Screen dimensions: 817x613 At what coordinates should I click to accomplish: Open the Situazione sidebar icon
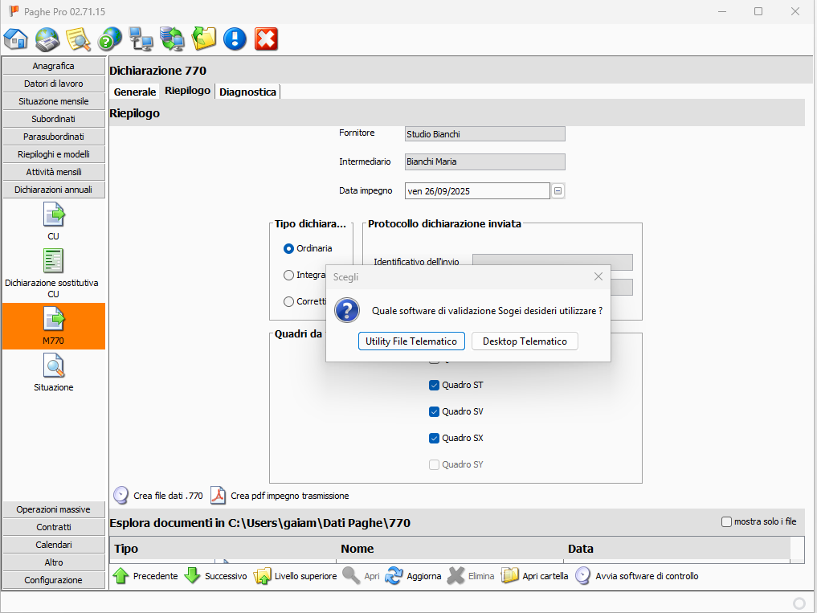[53, 366]
